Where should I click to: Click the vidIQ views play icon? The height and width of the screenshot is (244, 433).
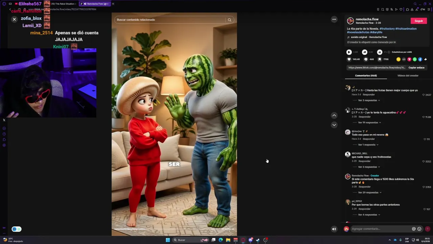349,52
